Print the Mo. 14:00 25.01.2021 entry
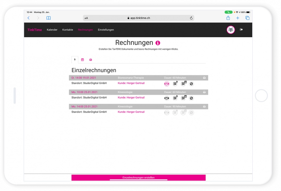The width and height of the screenshot is (281, 191). click(x=204, y=107)
